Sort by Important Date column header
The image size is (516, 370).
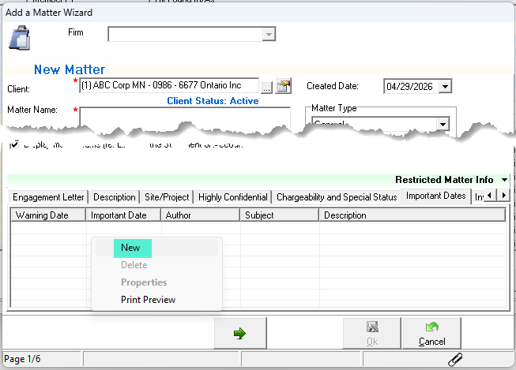tap(123, 215)
